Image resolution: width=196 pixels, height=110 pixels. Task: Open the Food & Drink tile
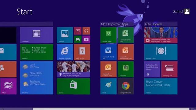[161, 52]
